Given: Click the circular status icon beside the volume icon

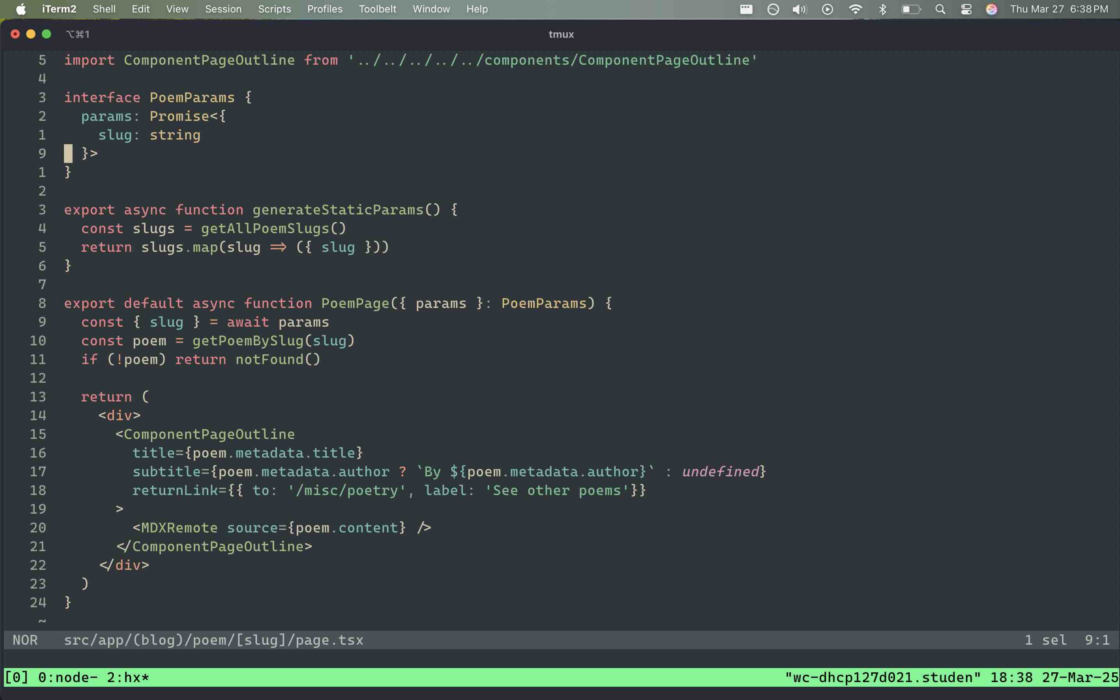Looking at the screenshot, I should (773, 9).
